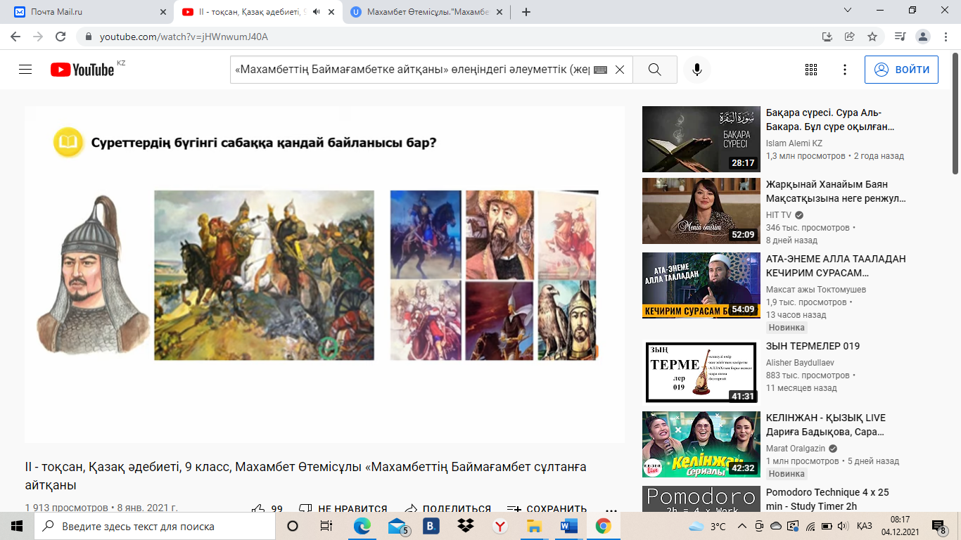Close the YouTube video tab
The height and width of the screenshot is (540, 961).
[331, 12]
